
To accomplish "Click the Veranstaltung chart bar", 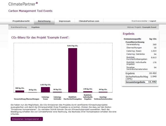I will click(20, 91).
